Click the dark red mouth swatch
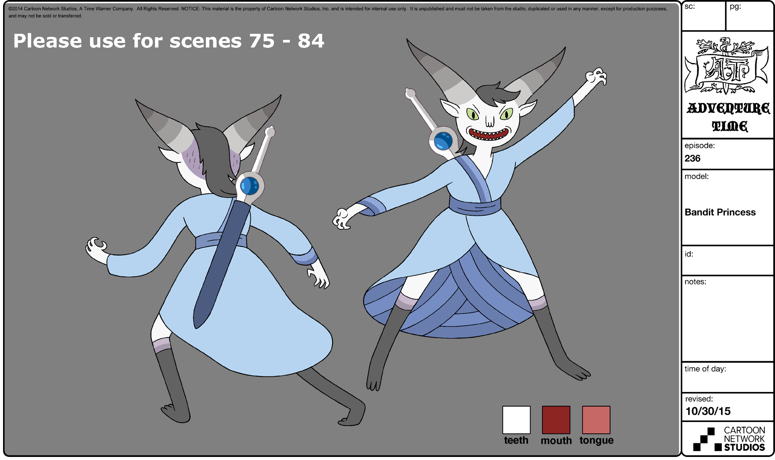This screenshot has height=460, width=775. tap(556, 420)
